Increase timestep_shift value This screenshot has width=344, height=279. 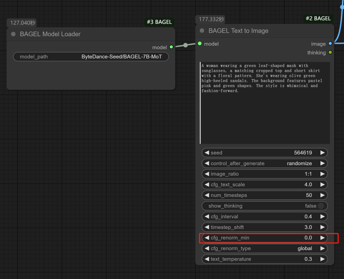point(322,227)
